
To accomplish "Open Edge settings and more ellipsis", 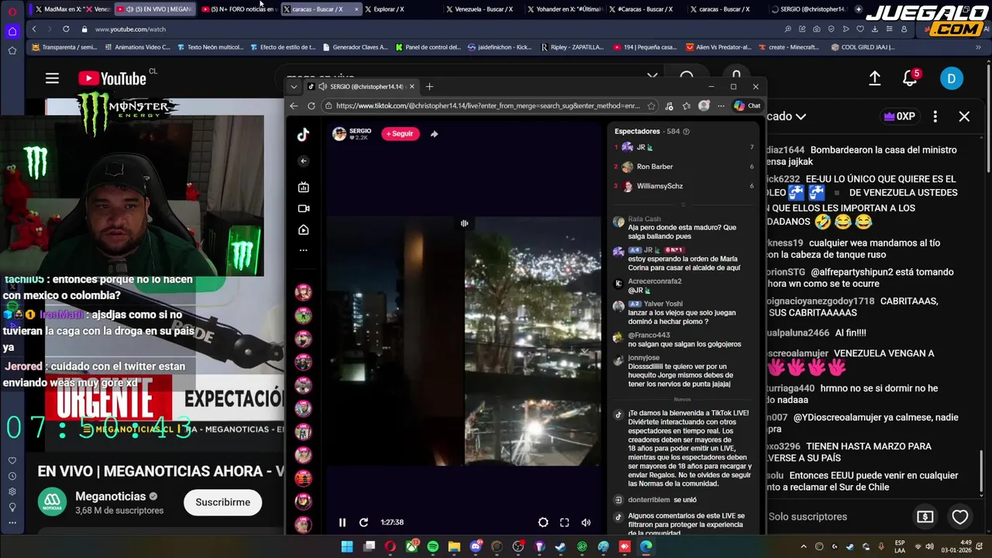I will click(721, 106).
